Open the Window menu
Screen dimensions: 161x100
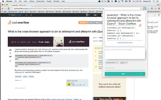pyautogui.click(x=56, y=1)
